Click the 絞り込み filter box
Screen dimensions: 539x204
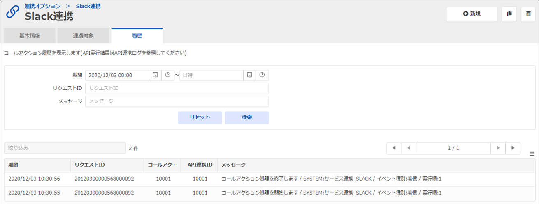coord(65,148)
